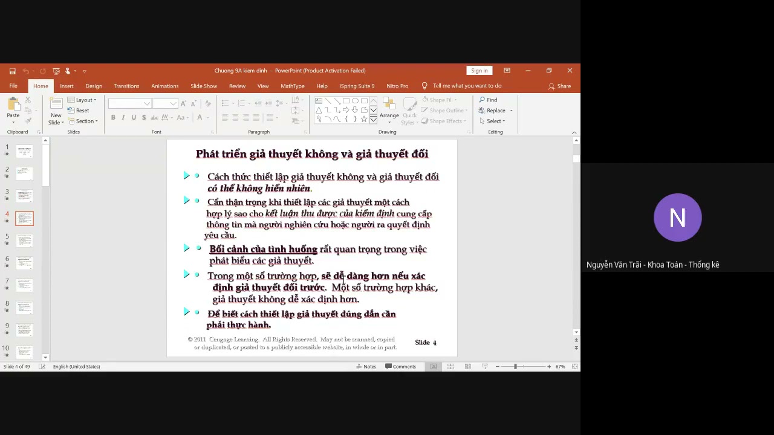Toggle left text alignment

click(225, 117)
